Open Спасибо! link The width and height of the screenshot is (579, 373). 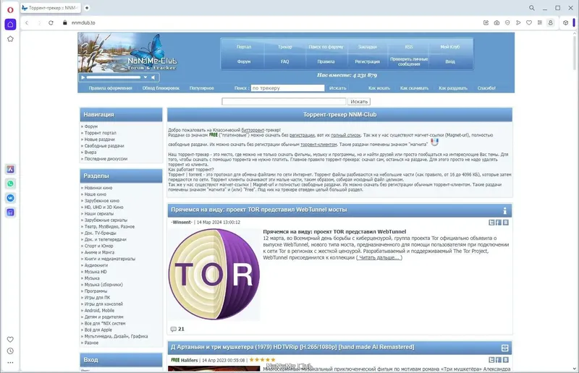486,88
